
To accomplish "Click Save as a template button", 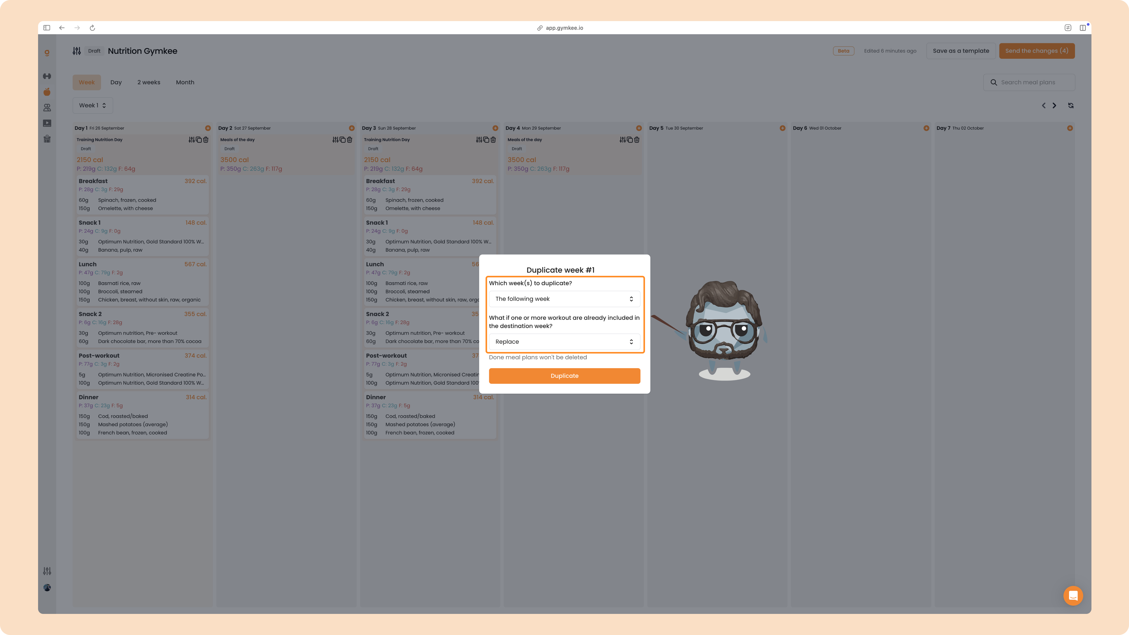I will click(x=961, y=51).
